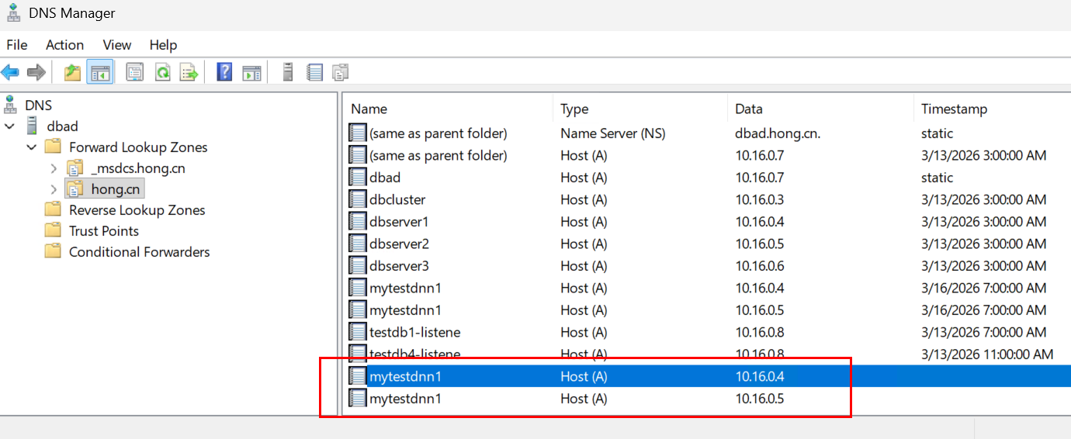Open Help via blue question mark icon
The height and width of the screenshot is (439, 1071).
(224, 73)
